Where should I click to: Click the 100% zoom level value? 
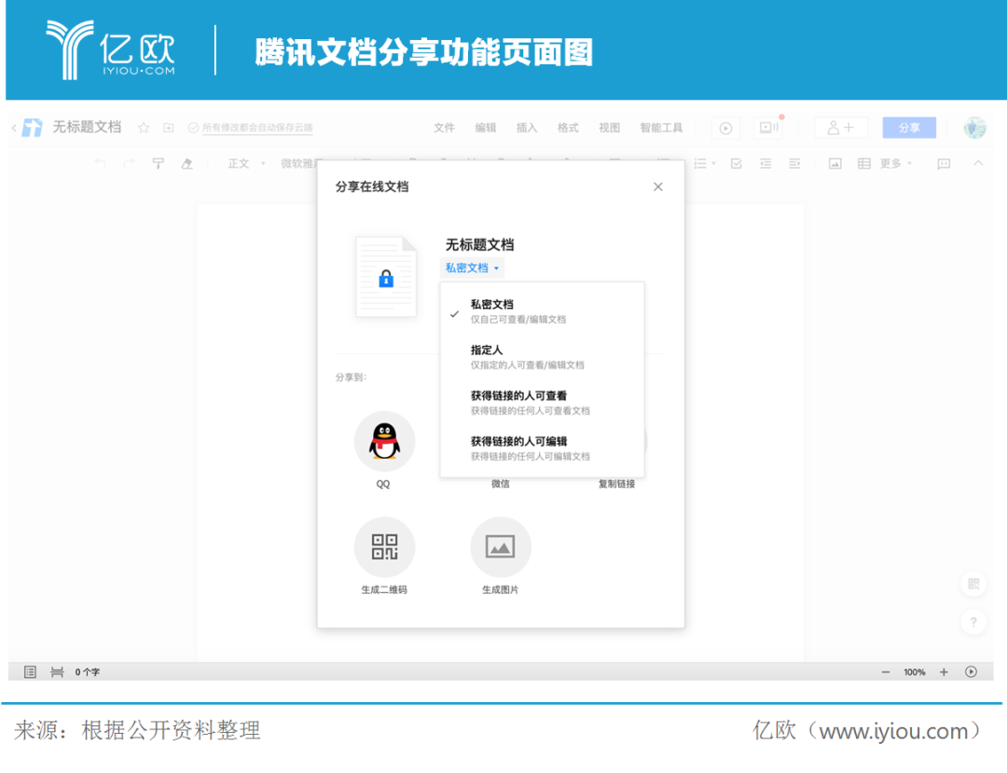pyautogui.click(x=915, y=672)
